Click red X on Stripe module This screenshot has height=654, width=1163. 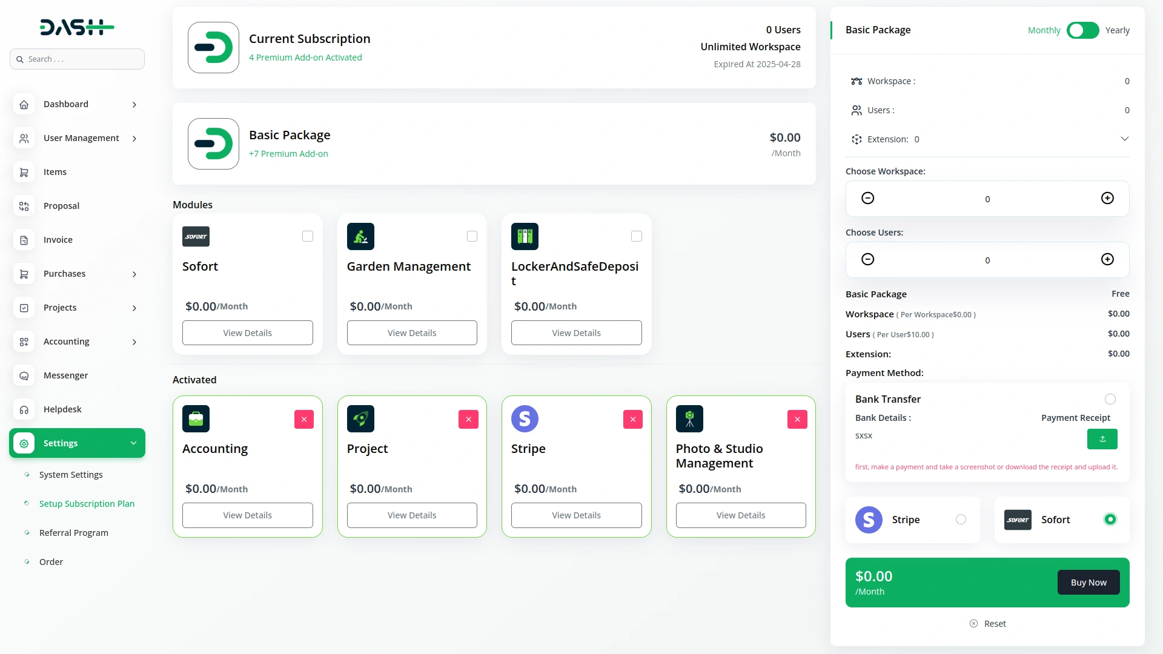tap(632, 419)
